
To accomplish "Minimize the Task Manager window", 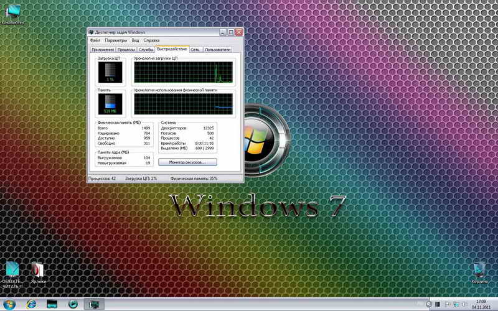I will point(223,32).
